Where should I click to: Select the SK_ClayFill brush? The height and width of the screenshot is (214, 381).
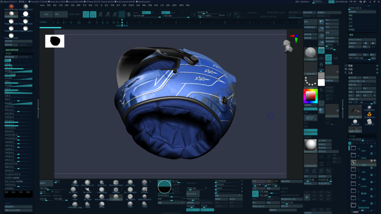pyautogui.click(x=130, y=197)
